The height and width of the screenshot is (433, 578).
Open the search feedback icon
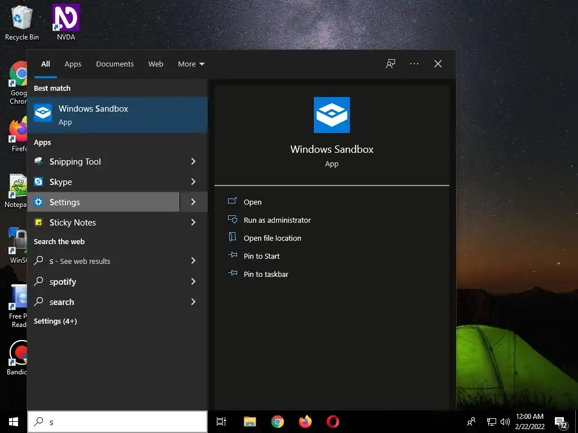[x=391, y=64]
